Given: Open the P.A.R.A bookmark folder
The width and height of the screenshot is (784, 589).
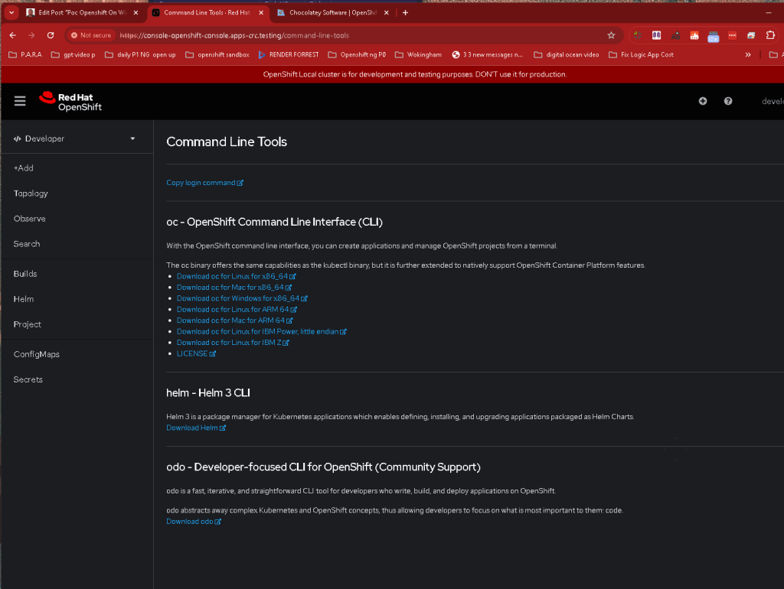Looking at the screenshot, I should click(25, 54).
